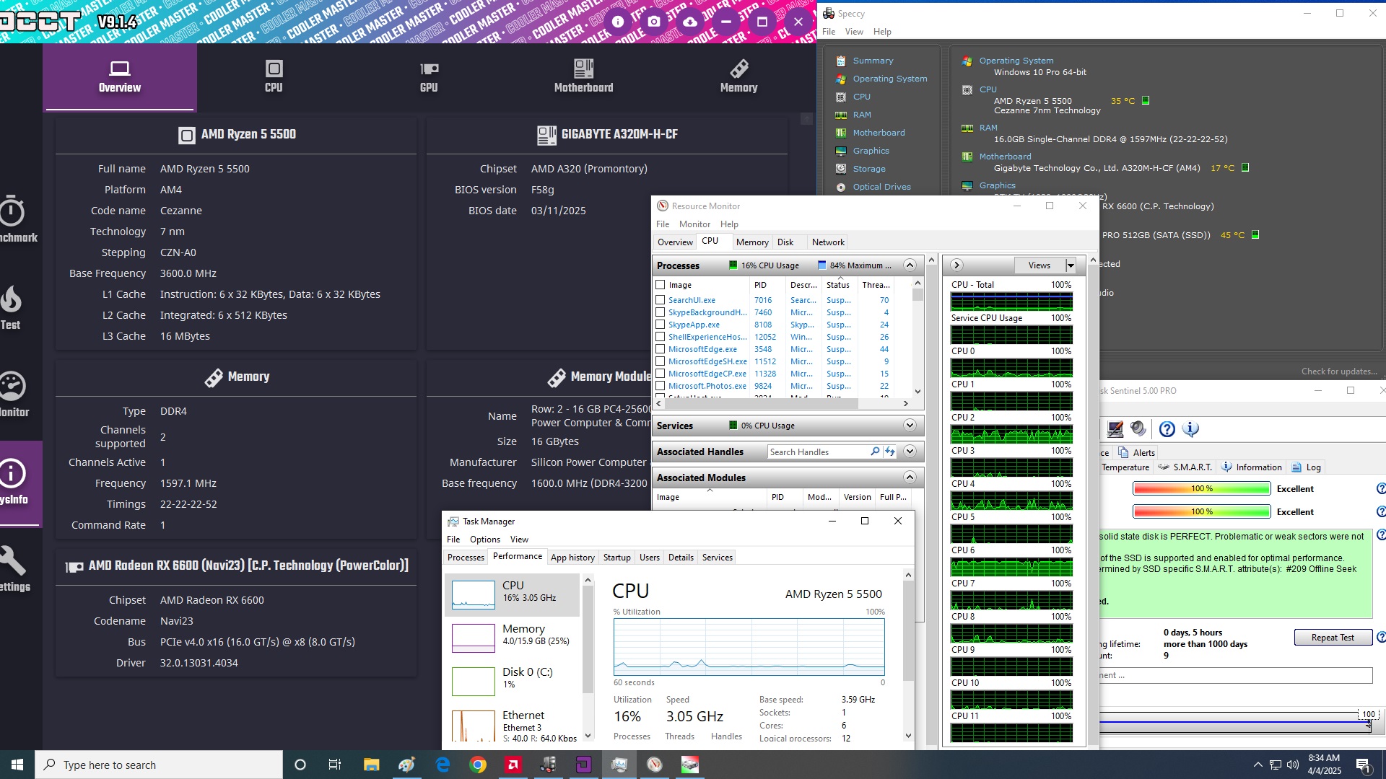The image size is (1386, 779).
Task: Open Storage section in Speccy sidebar
Action: [869, 169]
